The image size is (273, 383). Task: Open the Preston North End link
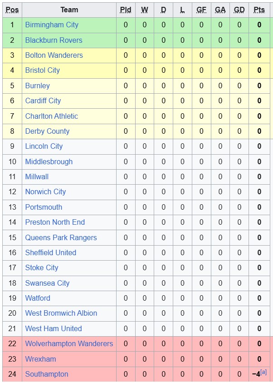55,222
